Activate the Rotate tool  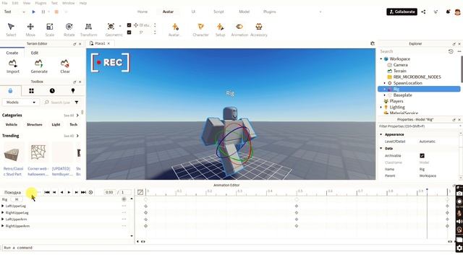click(69, 30)
